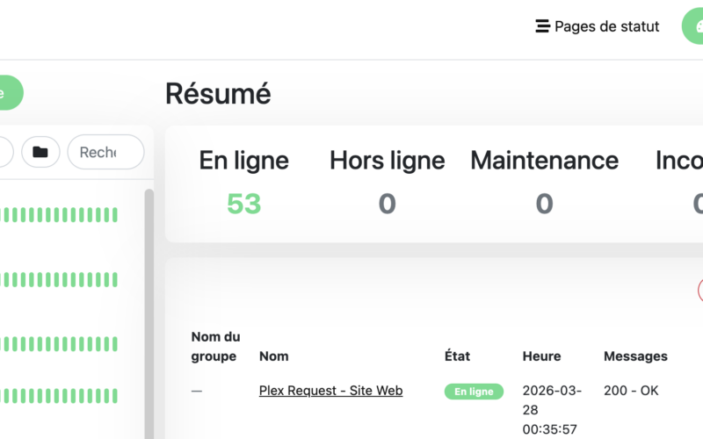Click the En ligne count 53

click(244, 204)
